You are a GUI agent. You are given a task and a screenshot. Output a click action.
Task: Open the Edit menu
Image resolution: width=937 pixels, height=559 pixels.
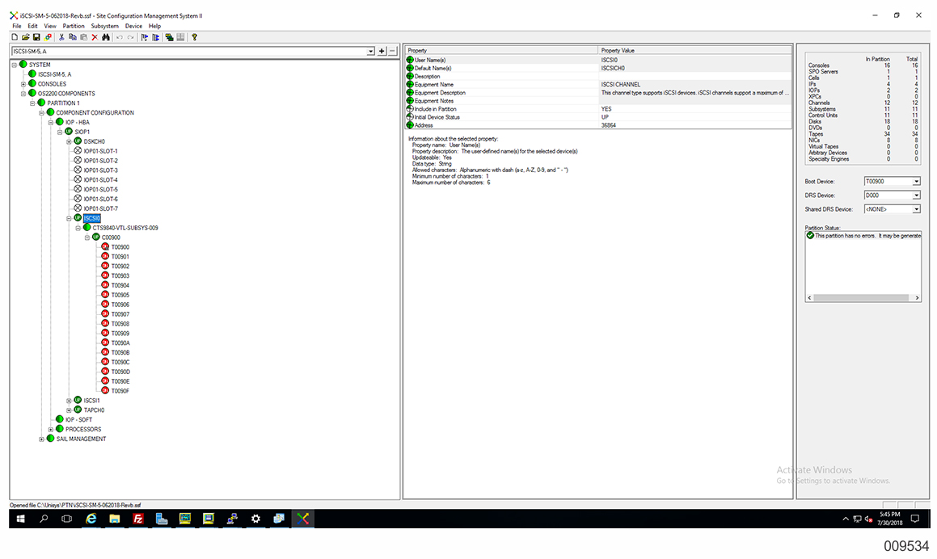click(33, 27)
